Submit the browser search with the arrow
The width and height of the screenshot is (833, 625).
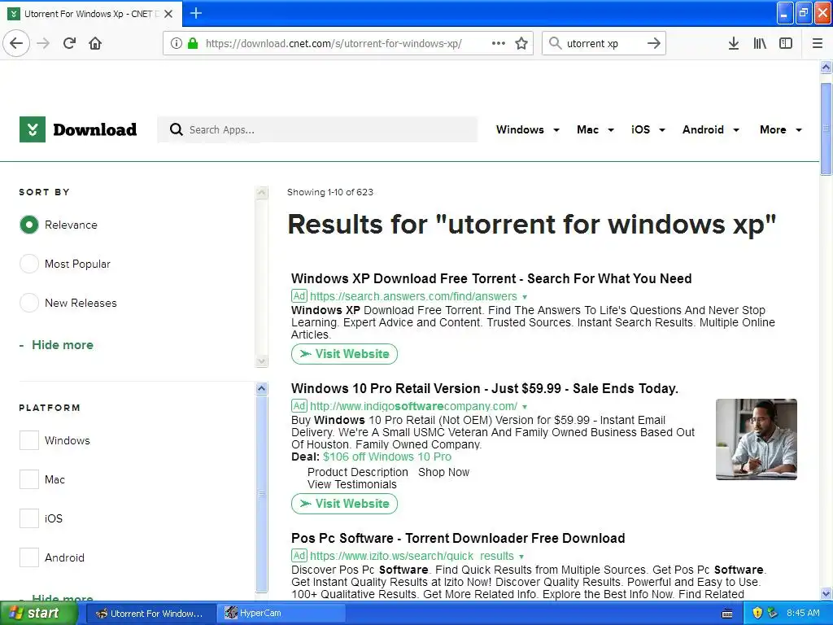coord(654,43)
